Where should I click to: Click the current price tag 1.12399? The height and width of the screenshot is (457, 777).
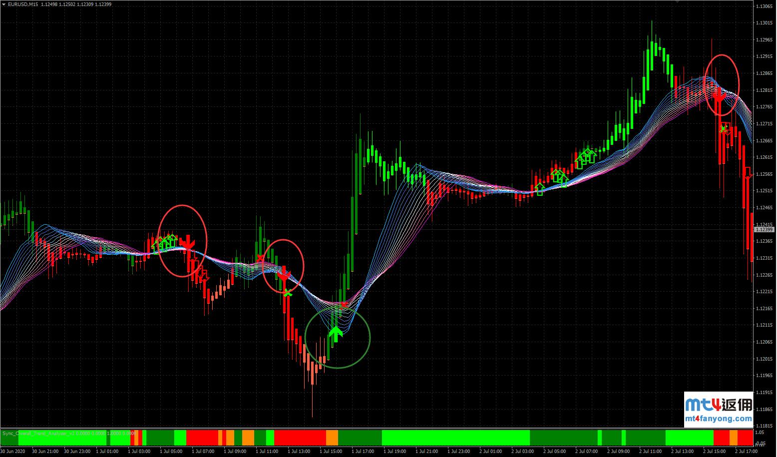[x=763, y=230]
